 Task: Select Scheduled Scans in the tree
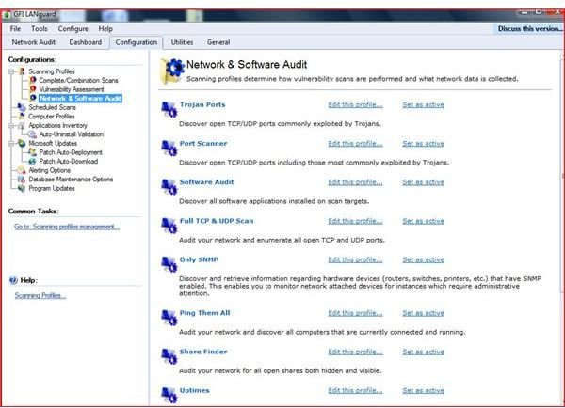[52, 107]
